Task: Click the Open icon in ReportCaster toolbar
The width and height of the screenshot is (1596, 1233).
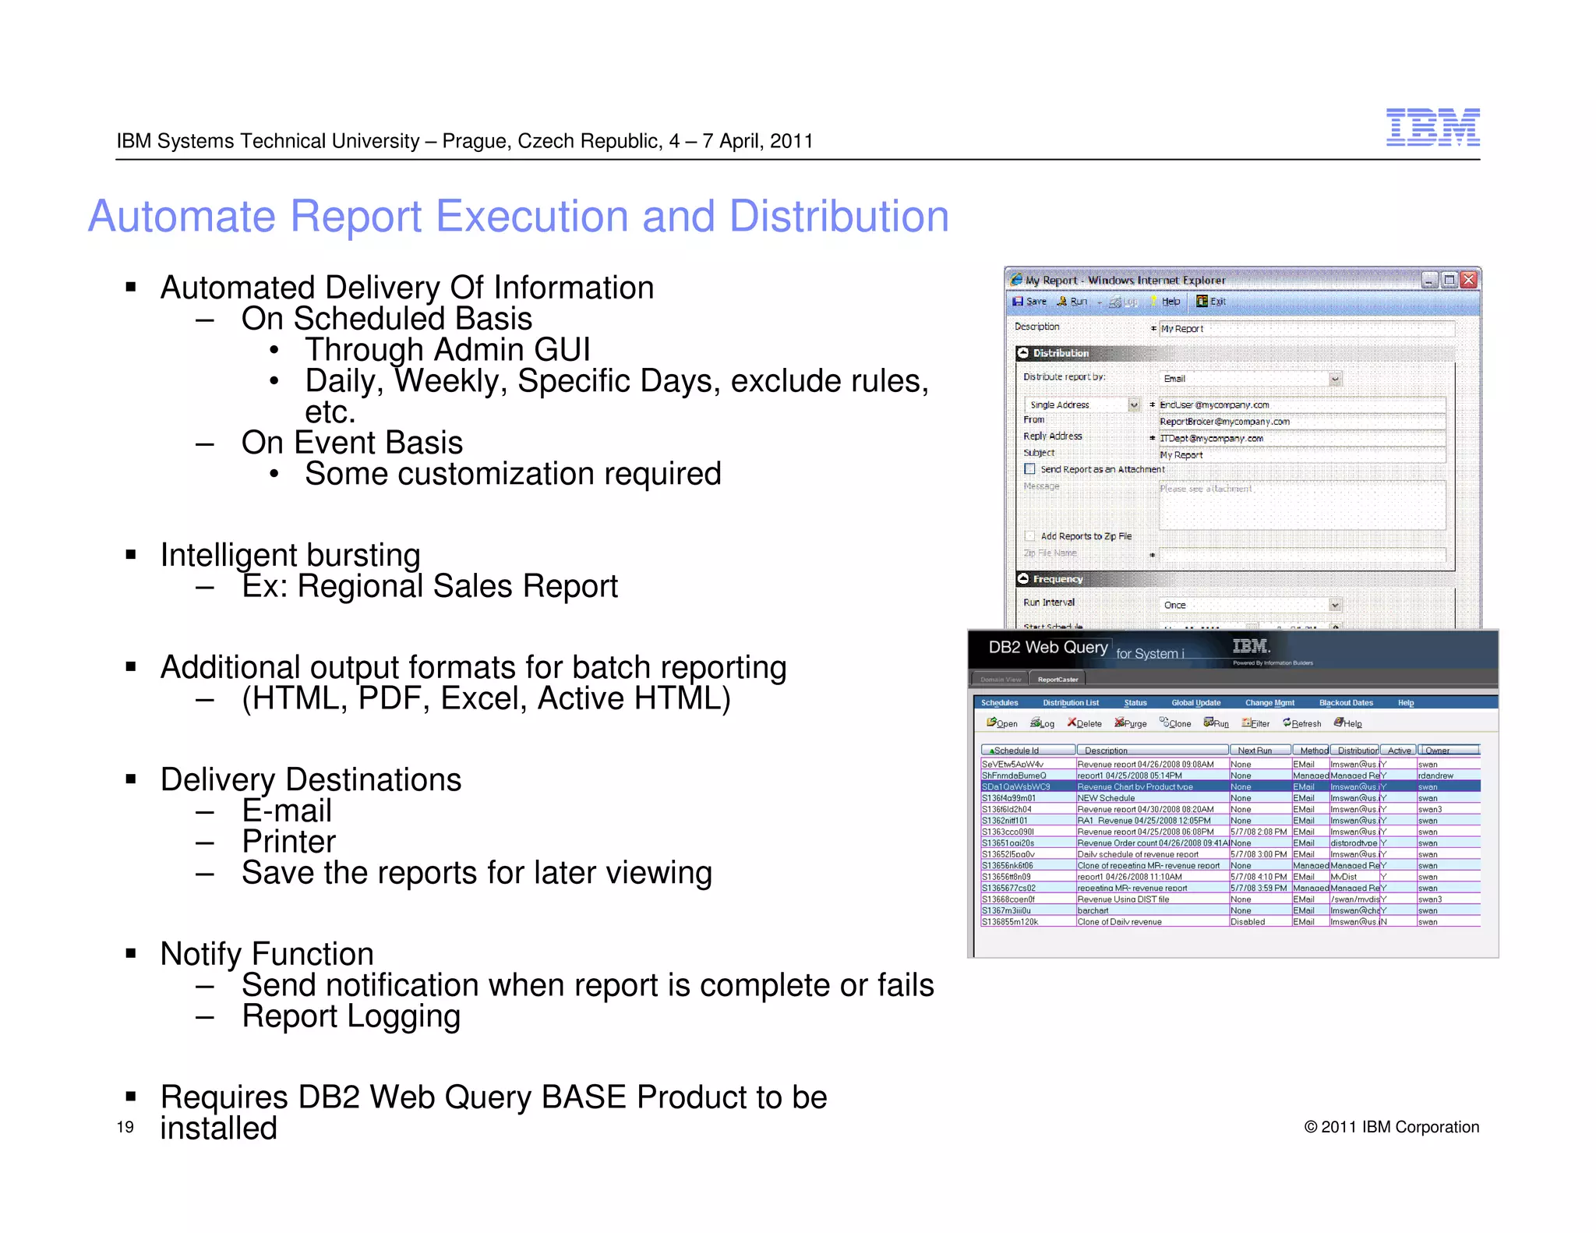Action: pos(991,722)
